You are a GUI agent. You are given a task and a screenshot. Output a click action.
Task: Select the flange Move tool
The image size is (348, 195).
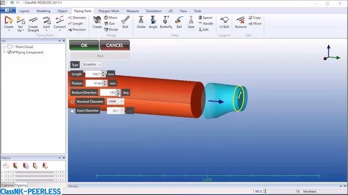(111, 18)
